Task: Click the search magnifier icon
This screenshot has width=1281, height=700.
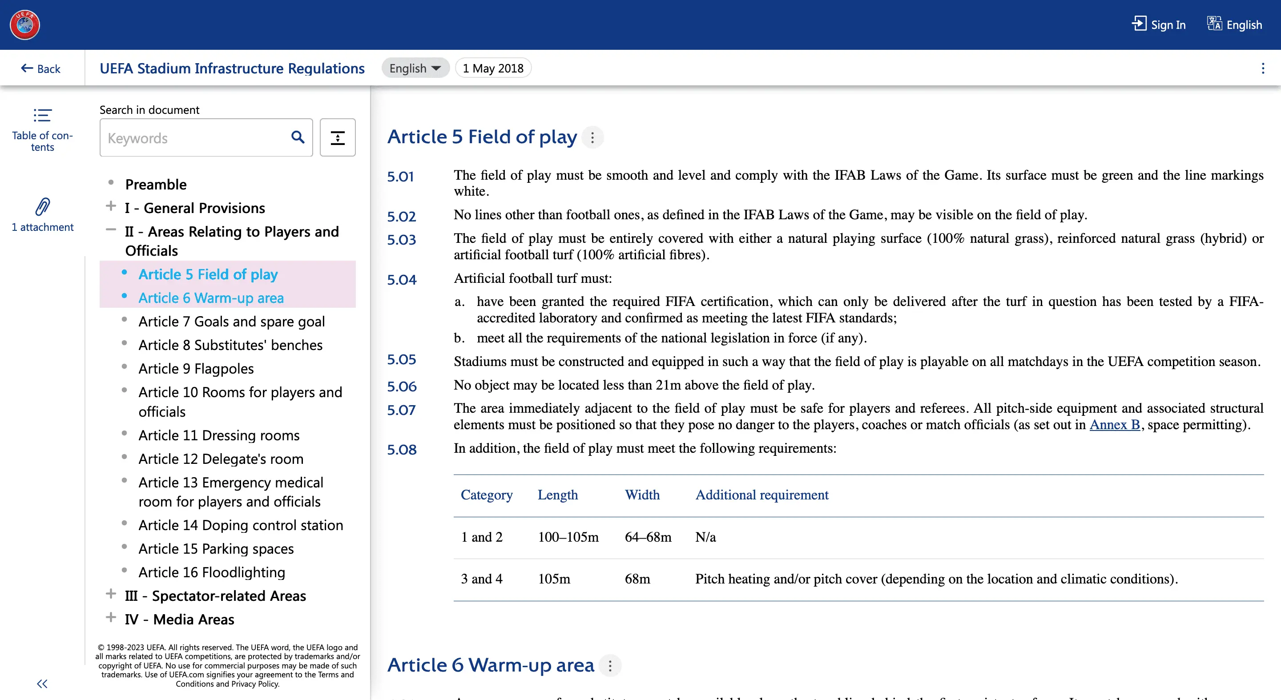Action: pyautogui.click(x=298, y=137)
